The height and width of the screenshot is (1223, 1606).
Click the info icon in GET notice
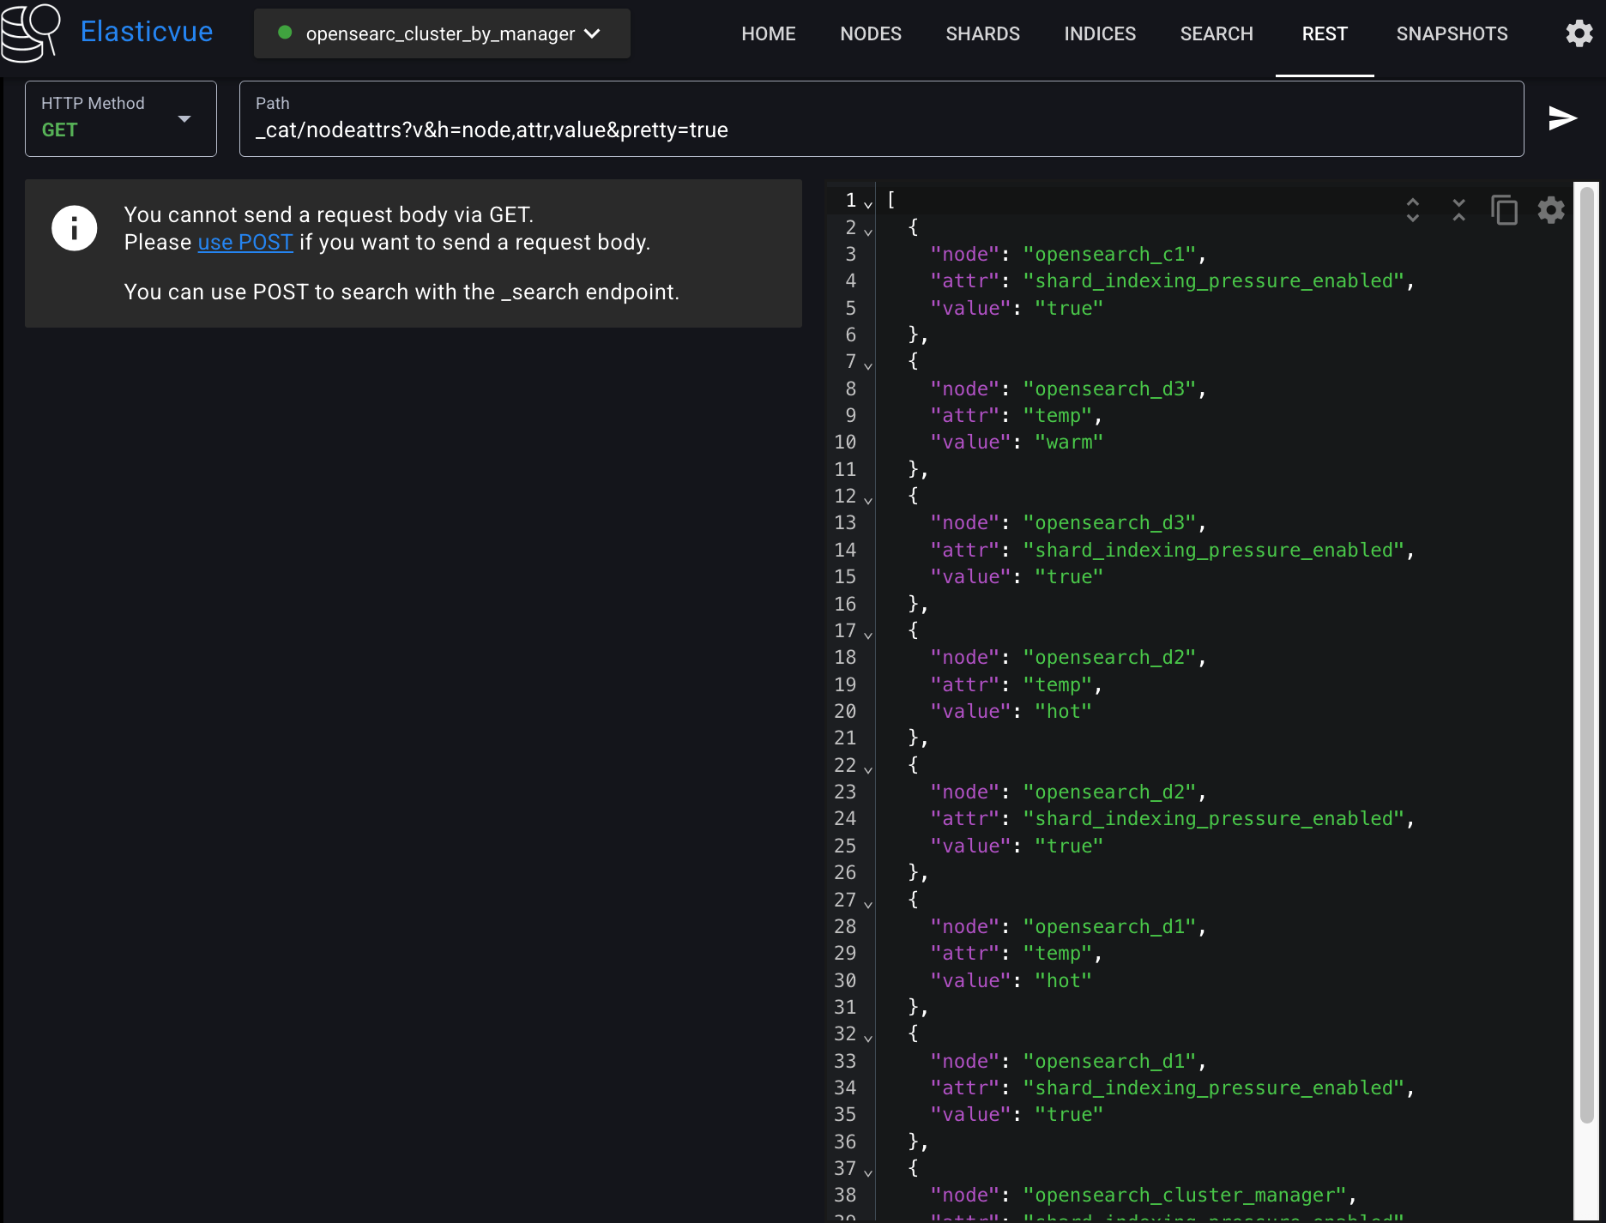tap(75, 228)
